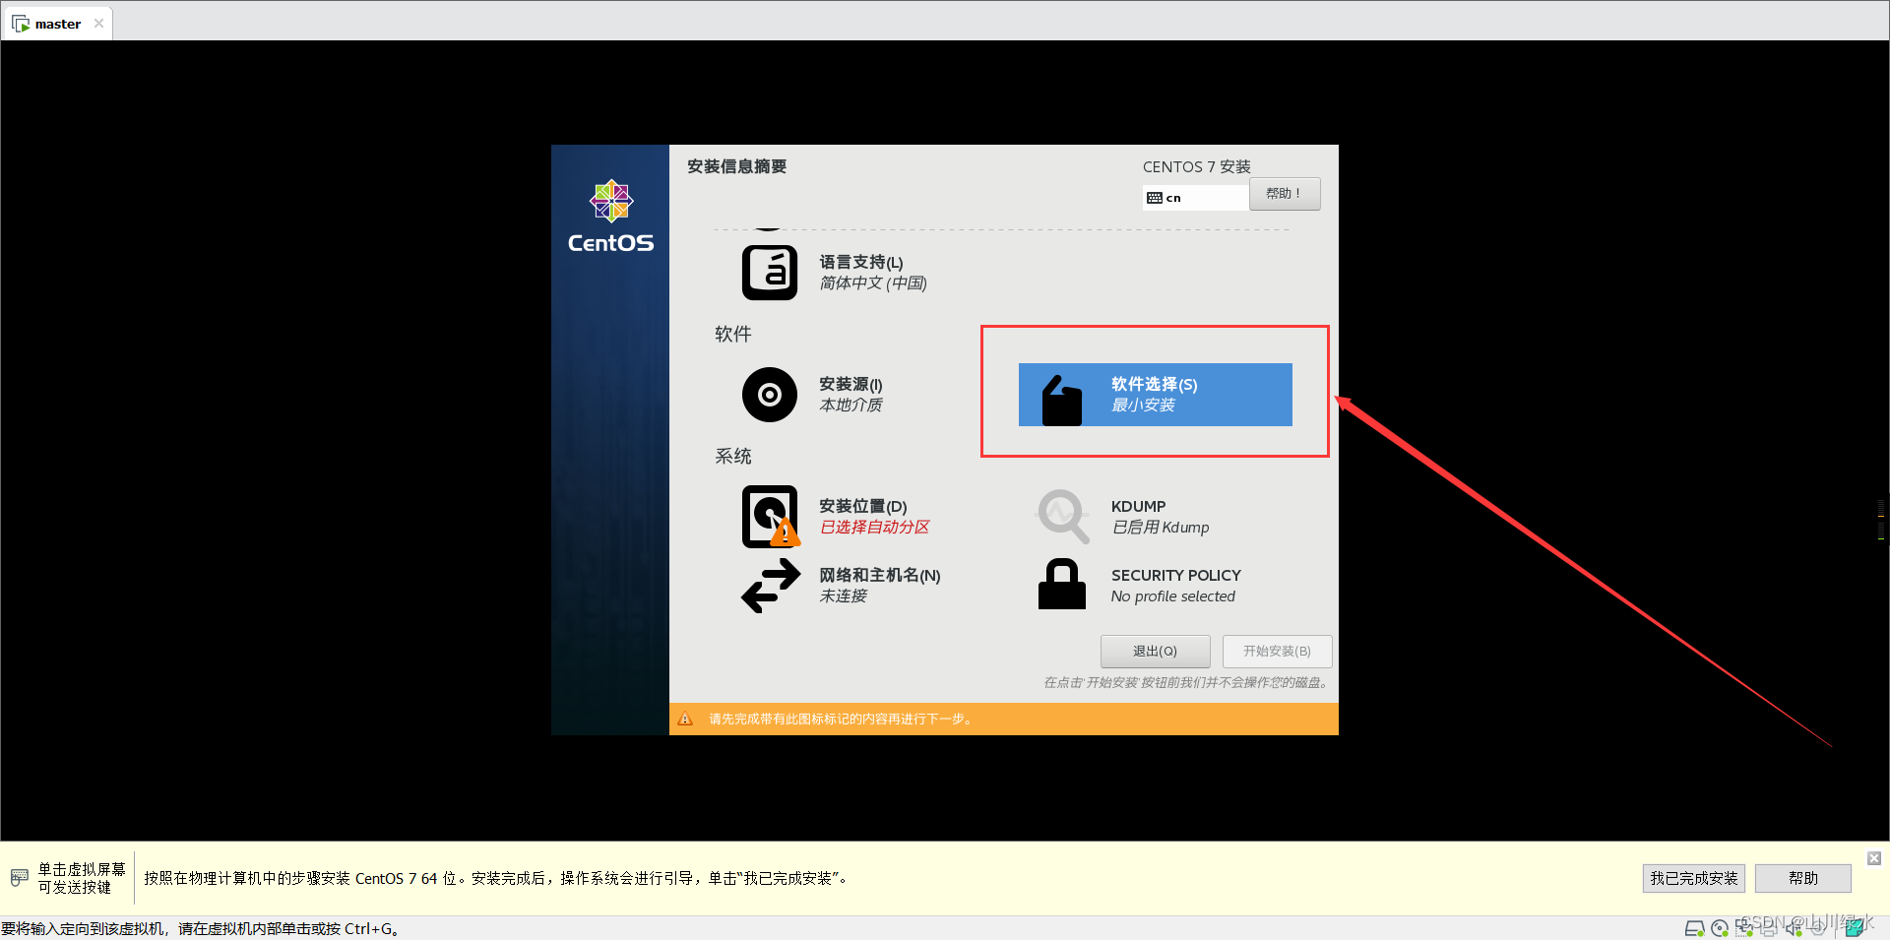
Task: Click the warning triangle in orange bar
Action: pyautogui.click(x=686, y=720)
